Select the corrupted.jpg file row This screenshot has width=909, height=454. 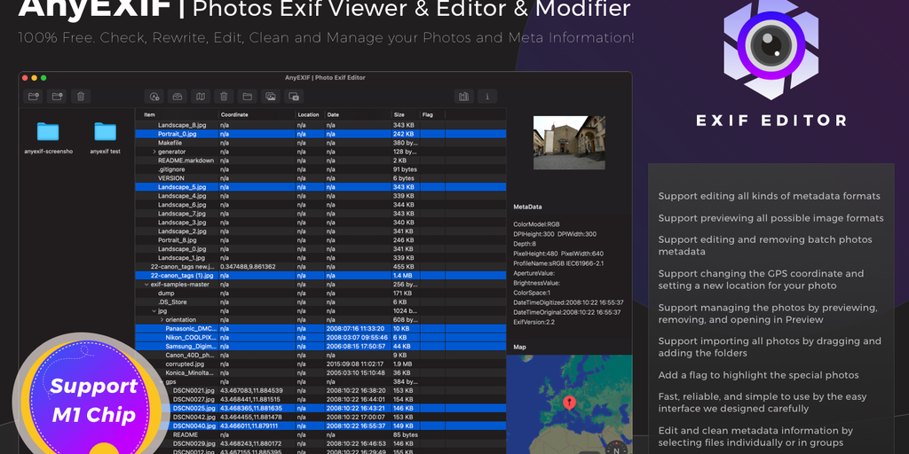[x=185, y=364]
